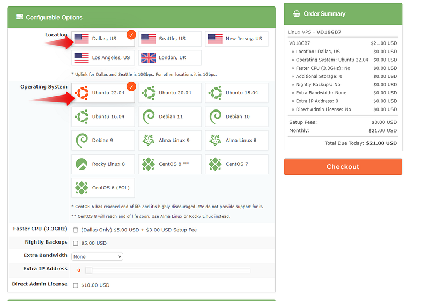The height and width of the screenshot is (301, 429).
Task: Click the Extra IP Address slider handle
Action: [x=88, y=270]
